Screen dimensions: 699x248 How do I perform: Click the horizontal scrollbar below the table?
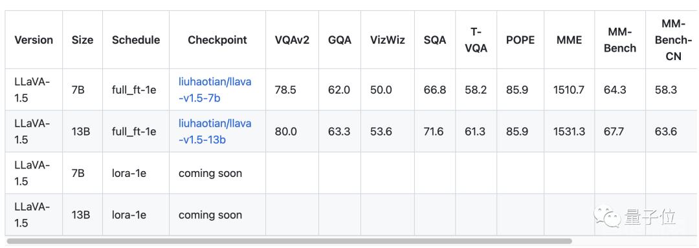(289, 242)
